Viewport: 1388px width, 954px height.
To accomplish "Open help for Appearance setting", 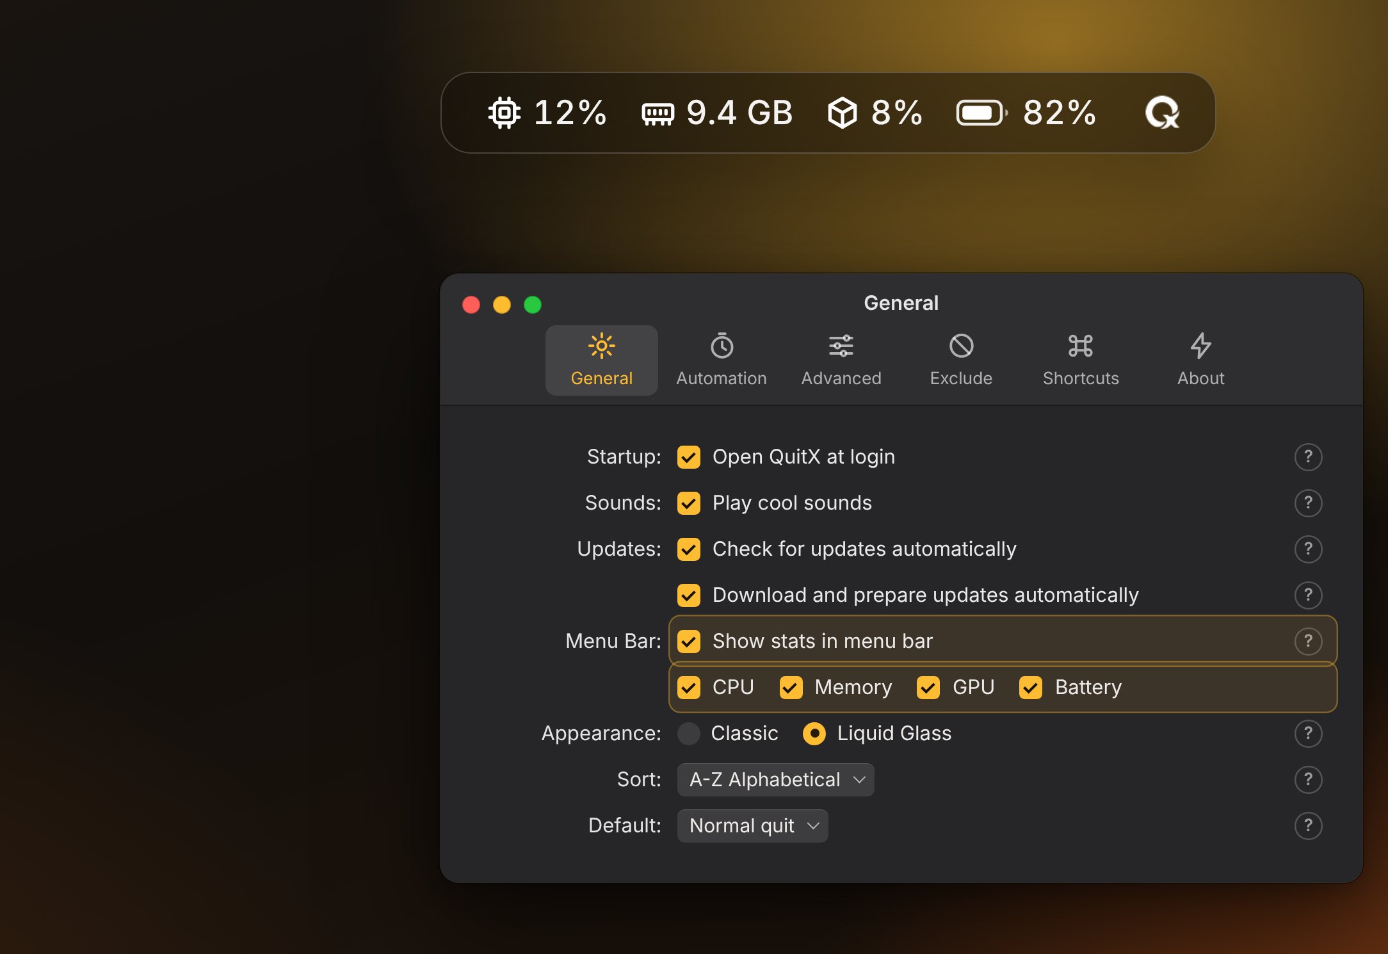I will (1308, 734).
